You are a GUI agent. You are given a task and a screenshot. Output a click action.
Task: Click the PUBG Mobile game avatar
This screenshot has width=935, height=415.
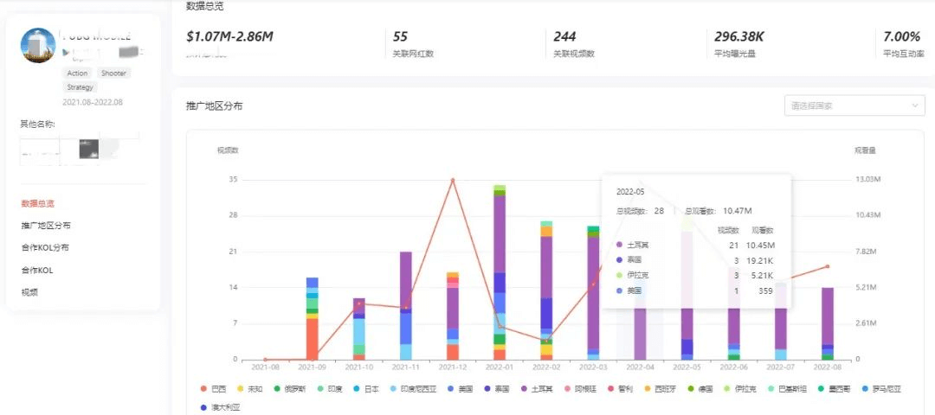(39, 45)
